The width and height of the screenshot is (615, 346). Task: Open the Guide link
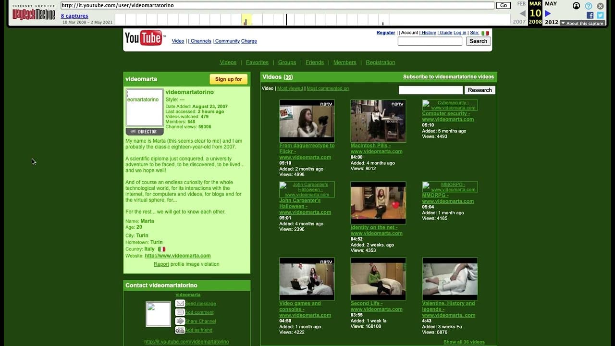click(445, 33)
